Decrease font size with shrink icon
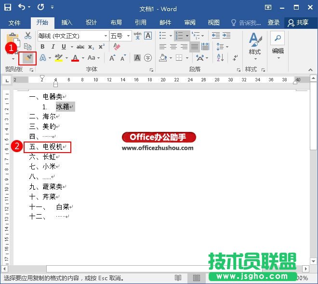Screen dimensions: 318x284 (123, 58)
